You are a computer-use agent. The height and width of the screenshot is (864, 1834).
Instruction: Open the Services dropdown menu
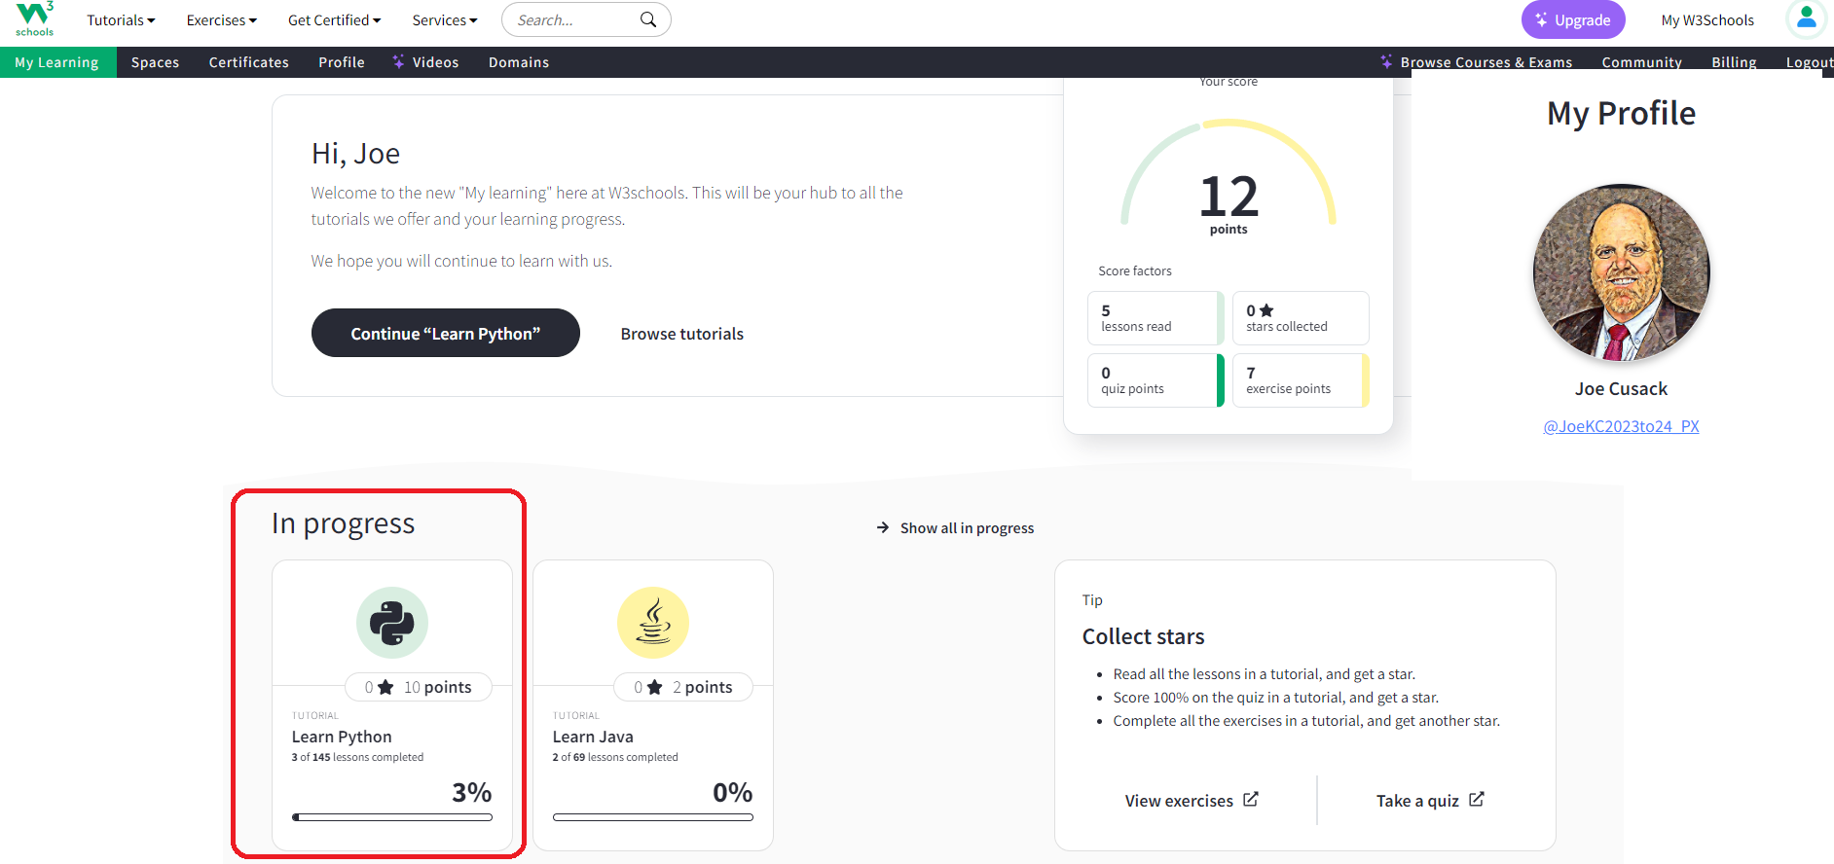[x=444, y=20]
